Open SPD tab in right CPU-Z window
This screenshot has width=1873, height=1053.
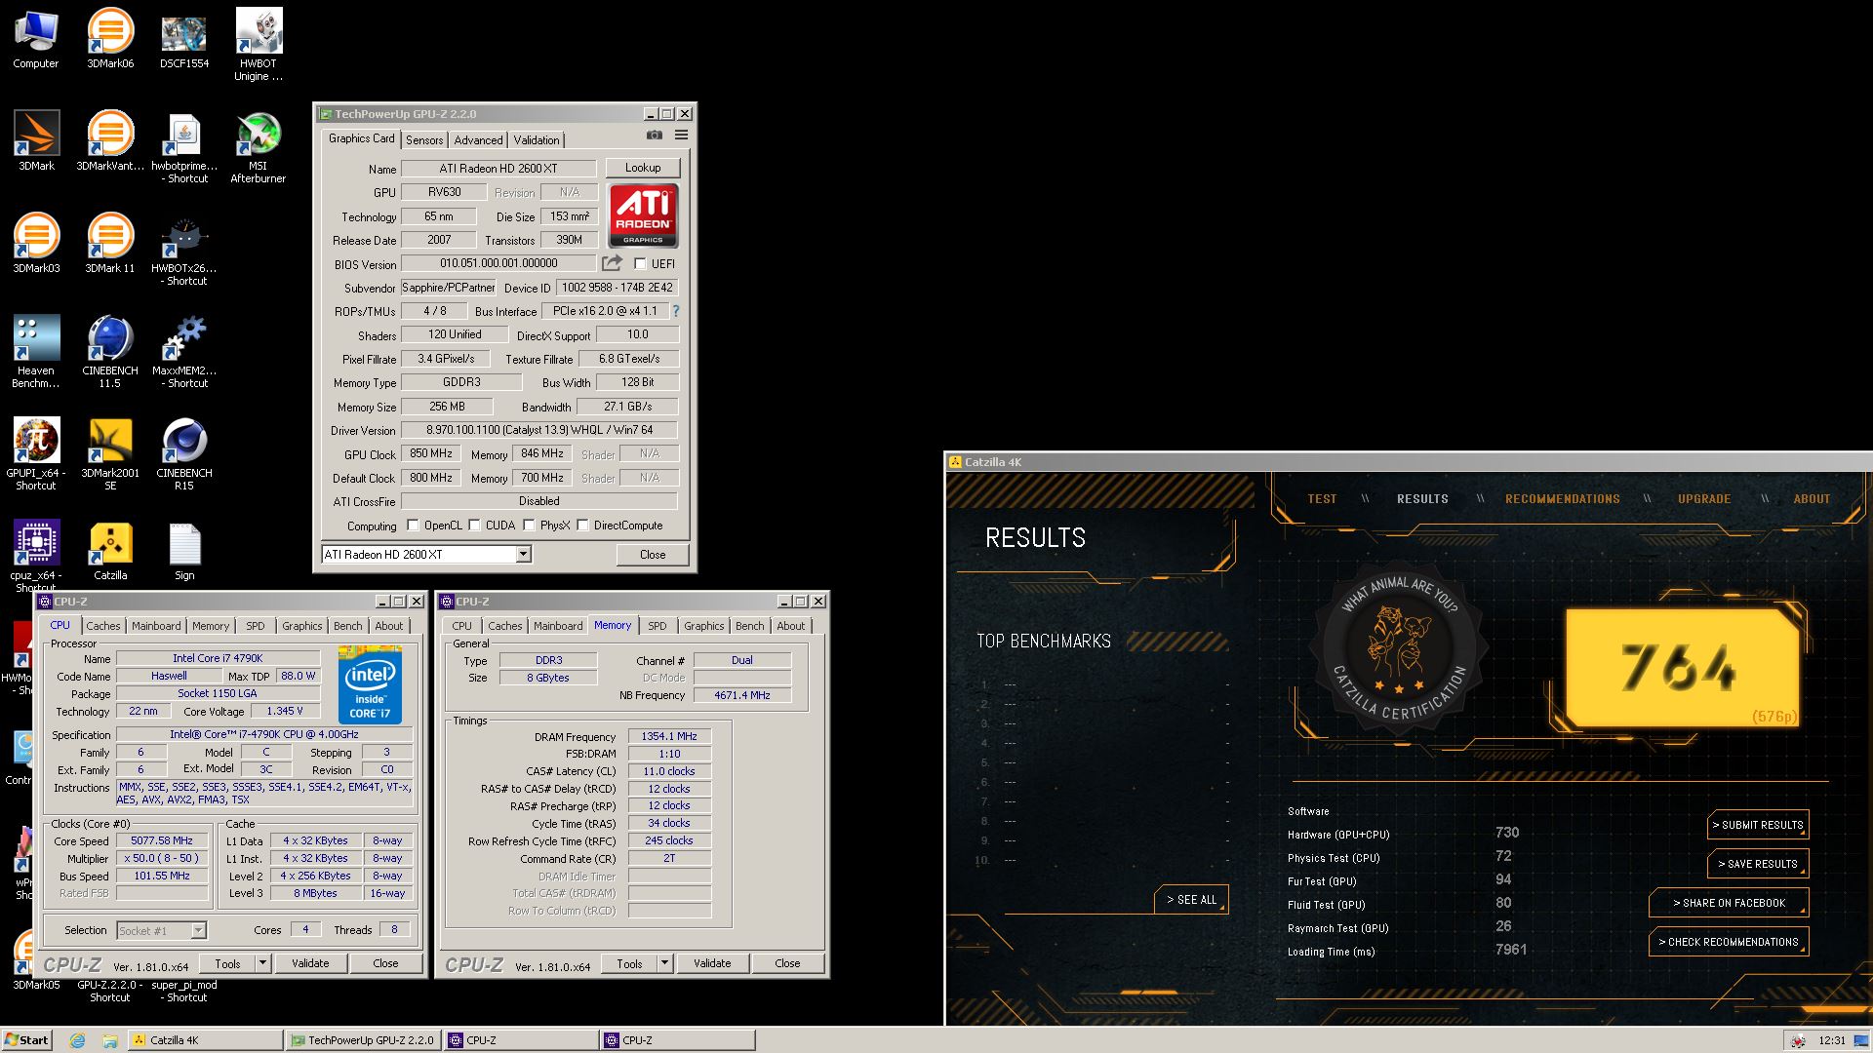pos(658,626)
